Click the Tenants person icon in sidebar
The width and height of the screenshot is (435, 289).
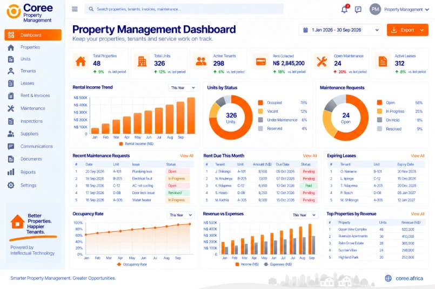(x=11, y=71)
